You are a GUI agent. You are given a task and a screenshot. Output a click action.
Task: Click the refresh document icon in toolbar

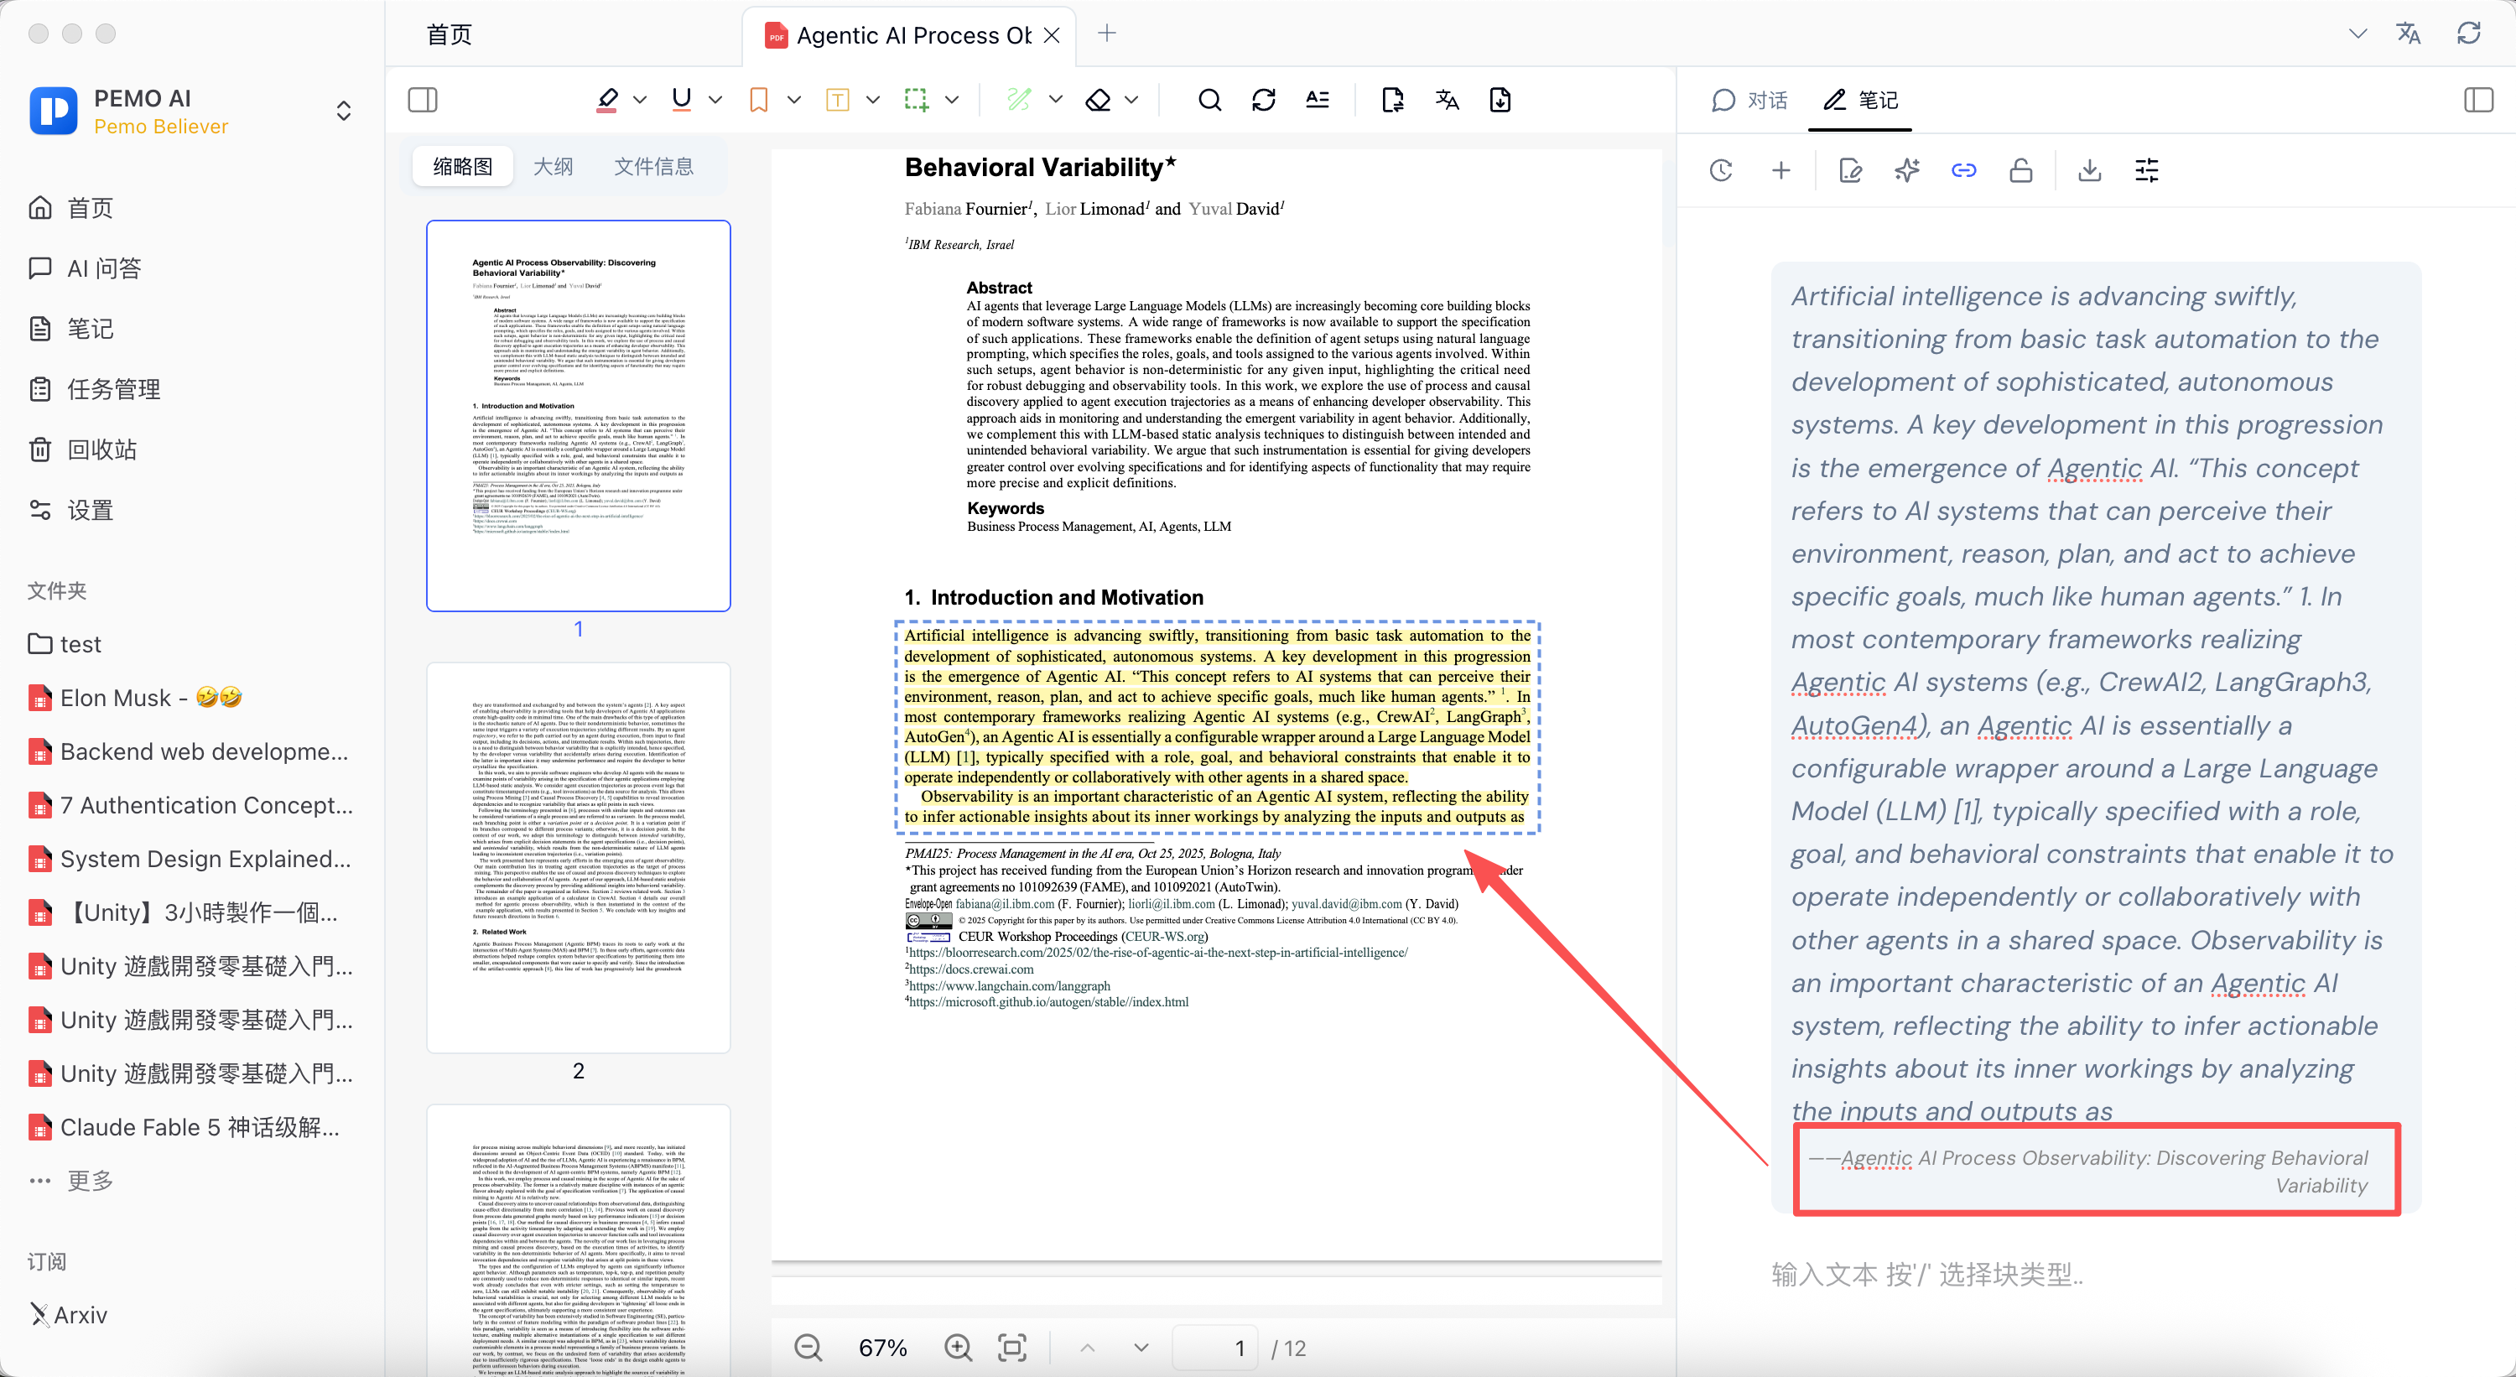click(1264, 100)
